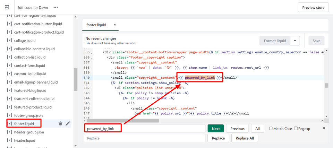Open header.liquid file
This screenshot has height=148, width=333.
tap(25, 140)
